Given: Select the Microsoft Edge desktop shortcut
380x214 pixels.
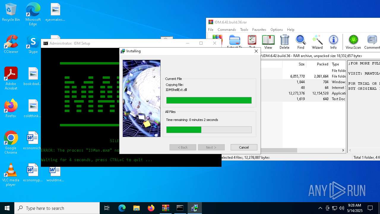Looking at the screenshot, I should click(x=33, y=14).
